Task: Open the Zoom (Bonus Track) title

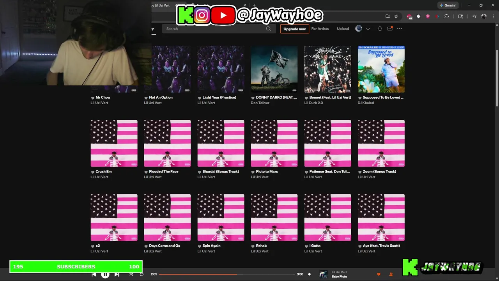Action: (379, 172)
